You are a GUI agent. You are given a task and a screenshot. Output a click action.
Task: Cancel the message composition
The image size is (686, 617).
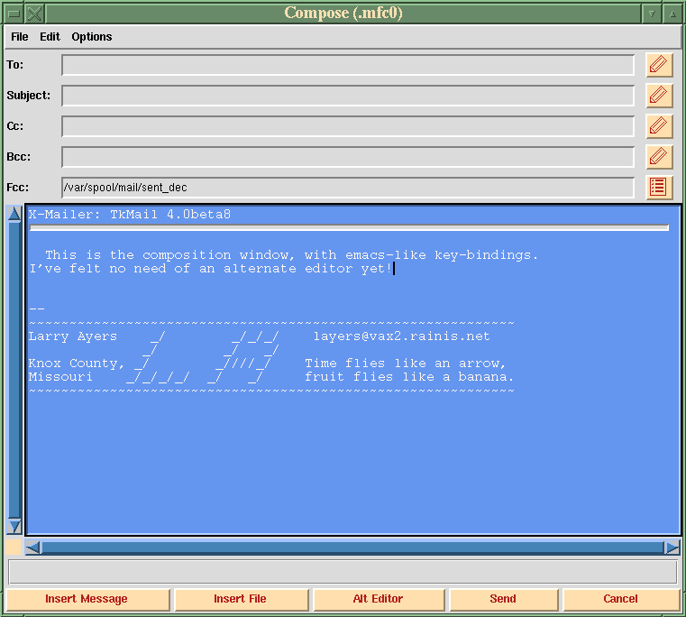point(620,599)
